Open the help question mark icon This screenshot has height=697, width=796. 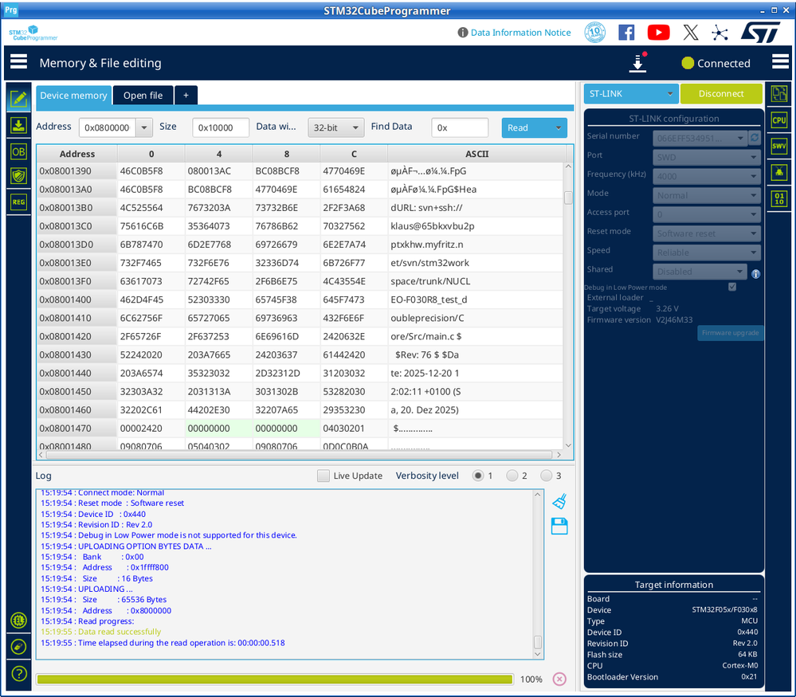tap(18, 673)
